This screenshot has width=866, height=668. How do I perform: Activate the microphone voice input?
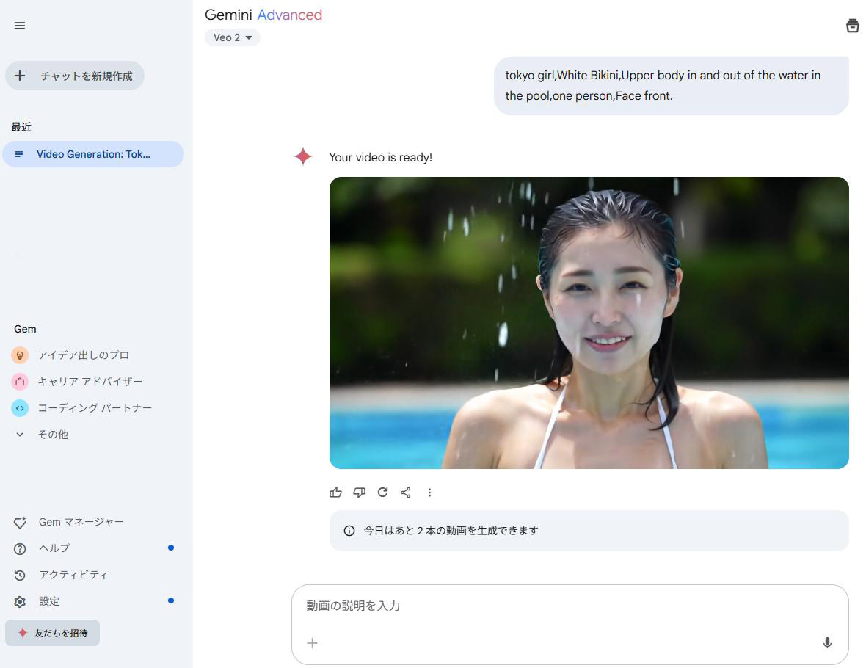(827, 642)
